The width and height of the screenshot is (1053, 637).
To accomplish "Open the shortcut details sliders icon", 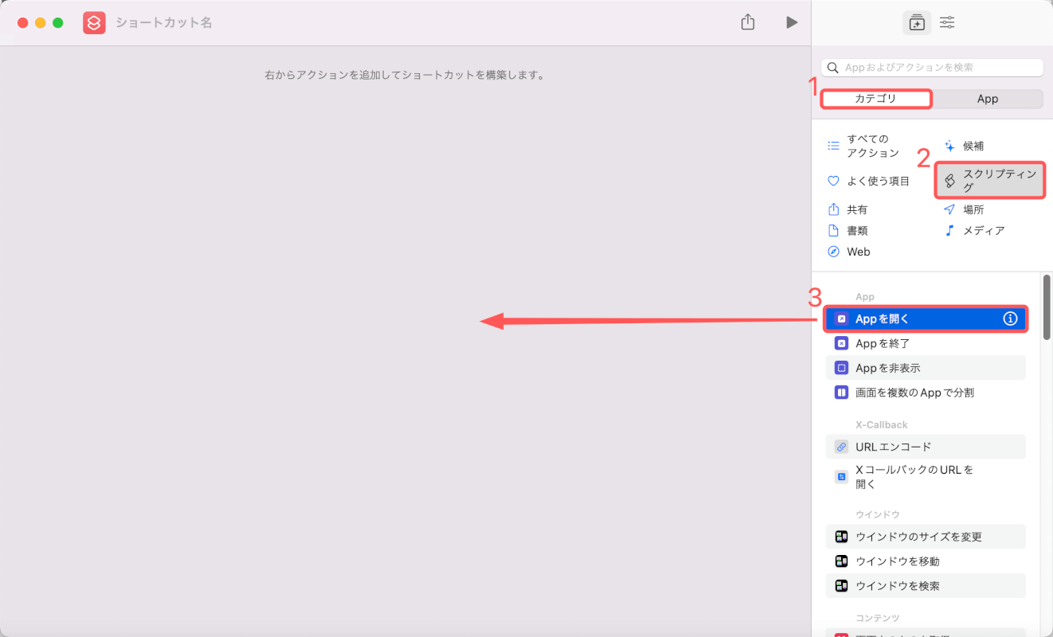I will click(x=947, y=22).
